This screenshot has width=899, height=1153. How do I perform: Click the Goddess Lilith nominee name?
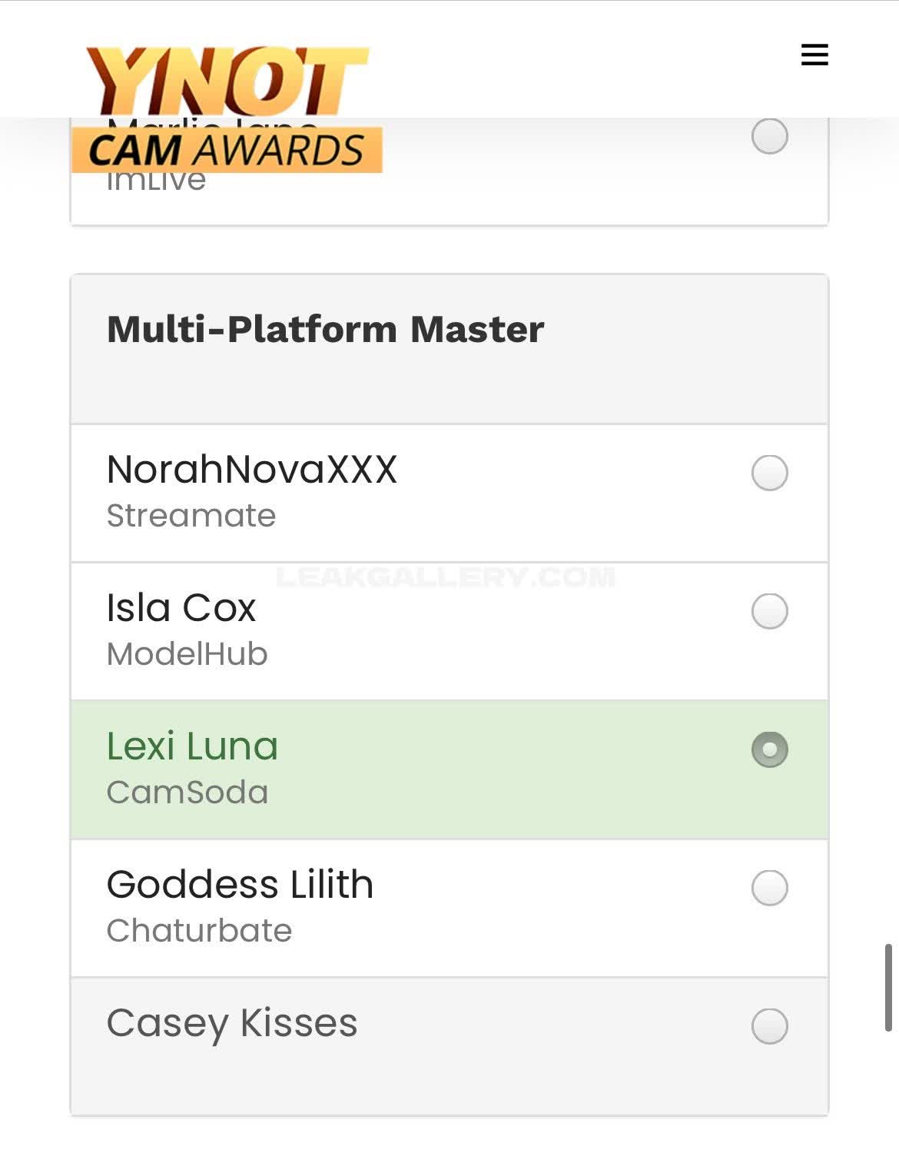pyautogui.click(x=240, y=884)
